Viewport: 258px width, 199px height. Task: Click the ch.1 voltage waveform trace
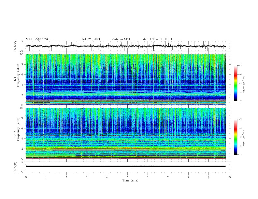click(125, 46)
